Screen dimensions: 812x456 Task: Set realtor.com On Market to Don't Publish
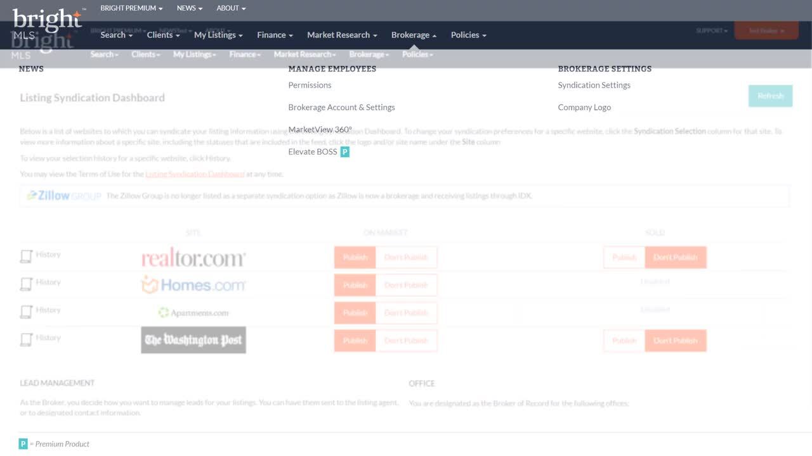406,257
